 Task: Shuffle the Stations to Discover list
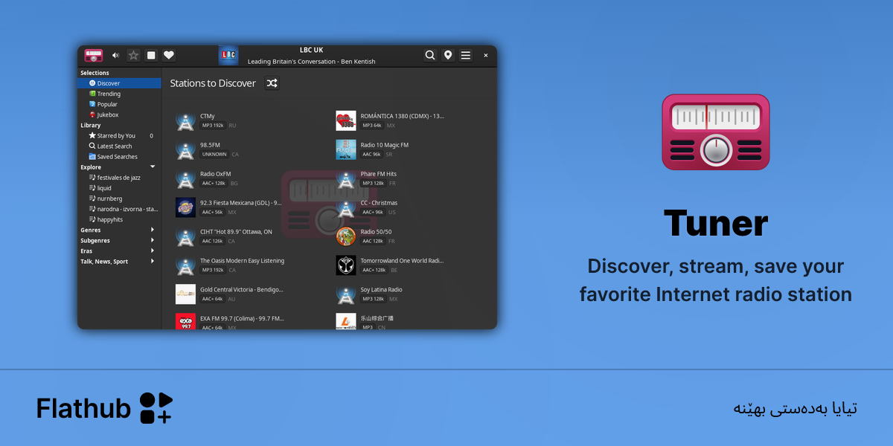coord(272,83)
